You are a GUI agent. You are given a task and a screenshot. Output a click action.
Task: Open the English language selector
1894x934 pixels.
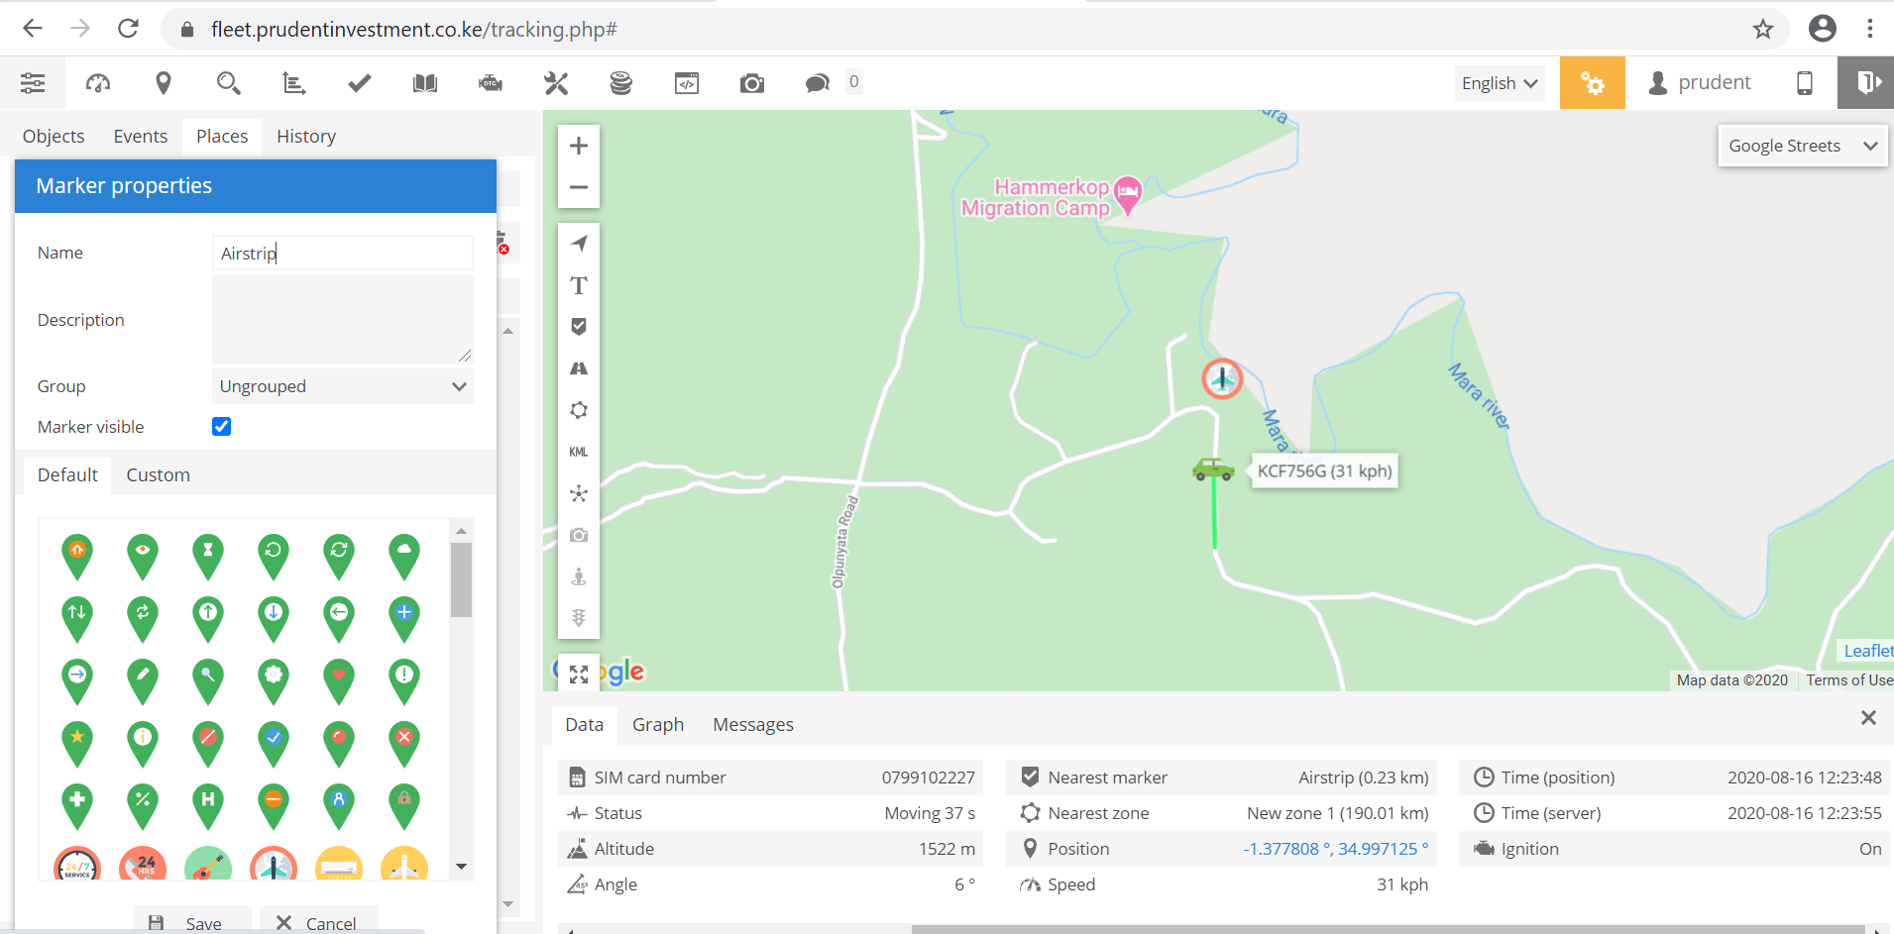tap(1500, 83)
